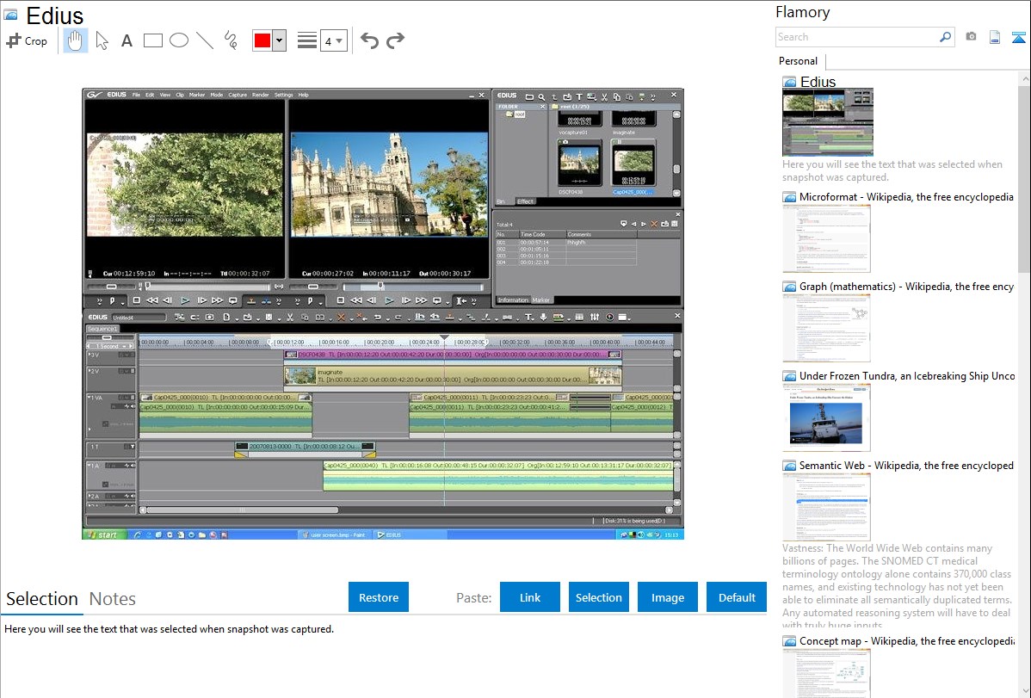Click the camera capture snapshot icon
Screen dimensions: 1031x698
pos(971,37)
